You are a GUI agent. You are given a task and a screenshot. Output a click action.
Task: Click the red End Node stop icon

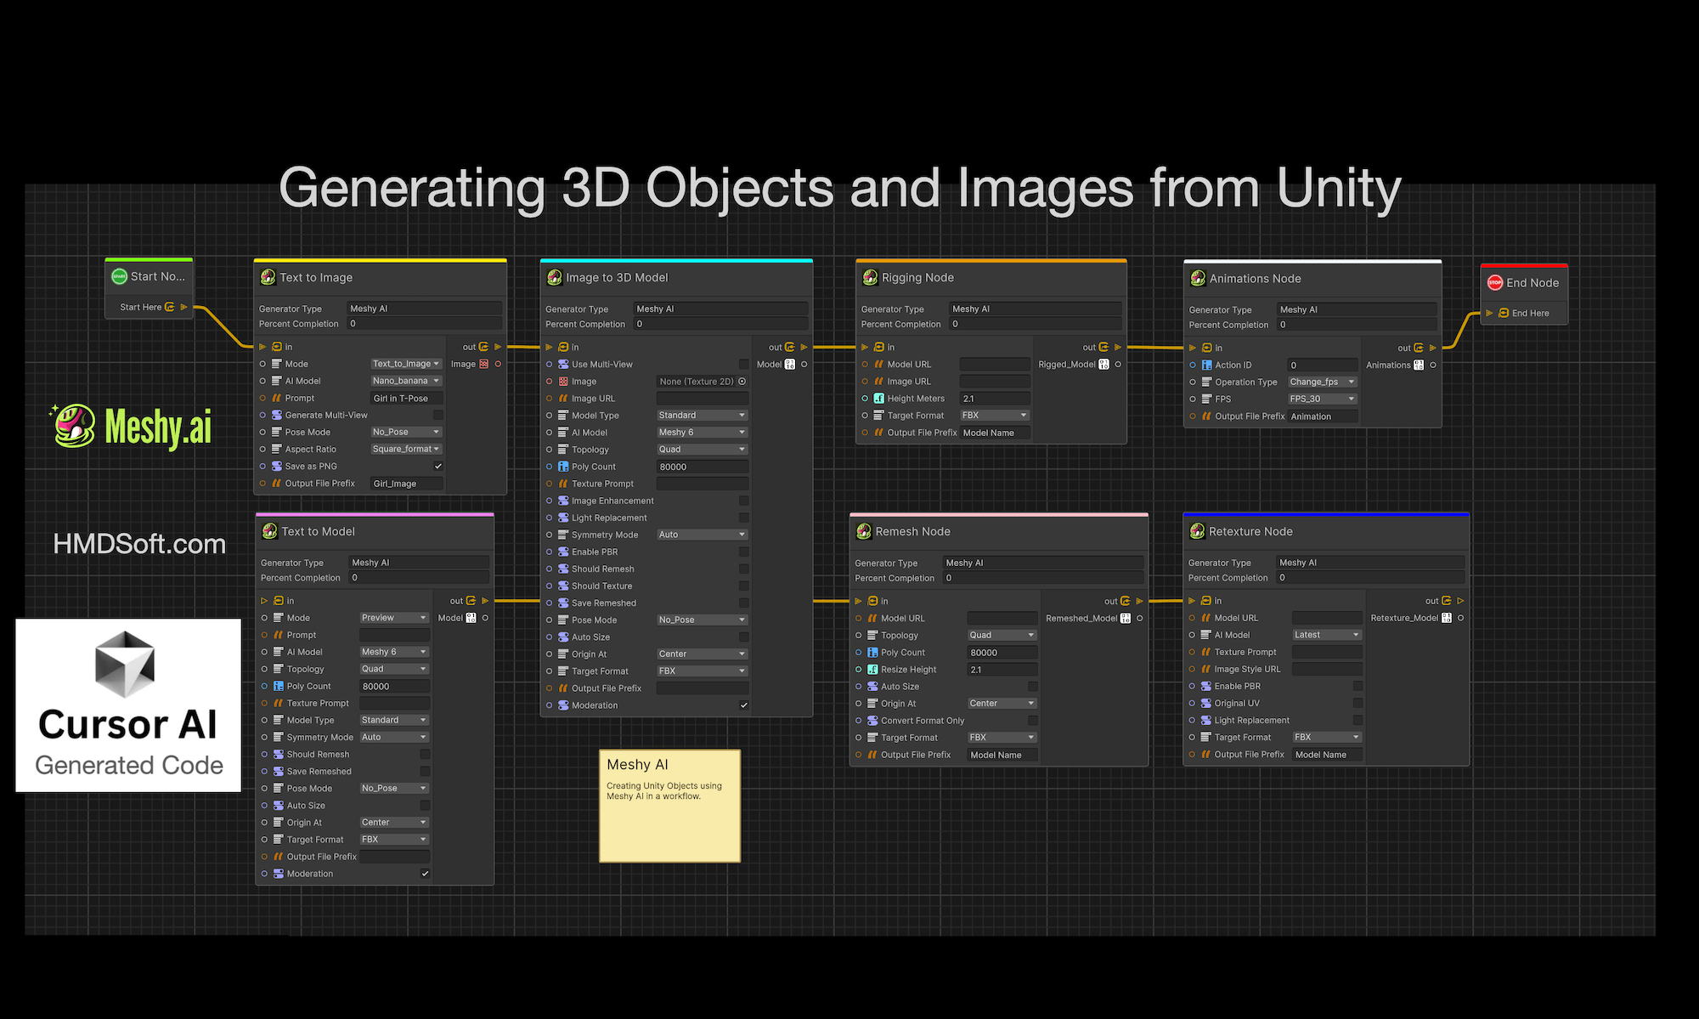click(x=1494, y=283)
